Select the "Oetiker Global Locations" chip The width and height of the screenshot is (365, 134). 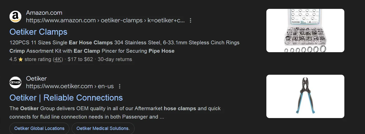pyautogui.click(x=39, y=128)
